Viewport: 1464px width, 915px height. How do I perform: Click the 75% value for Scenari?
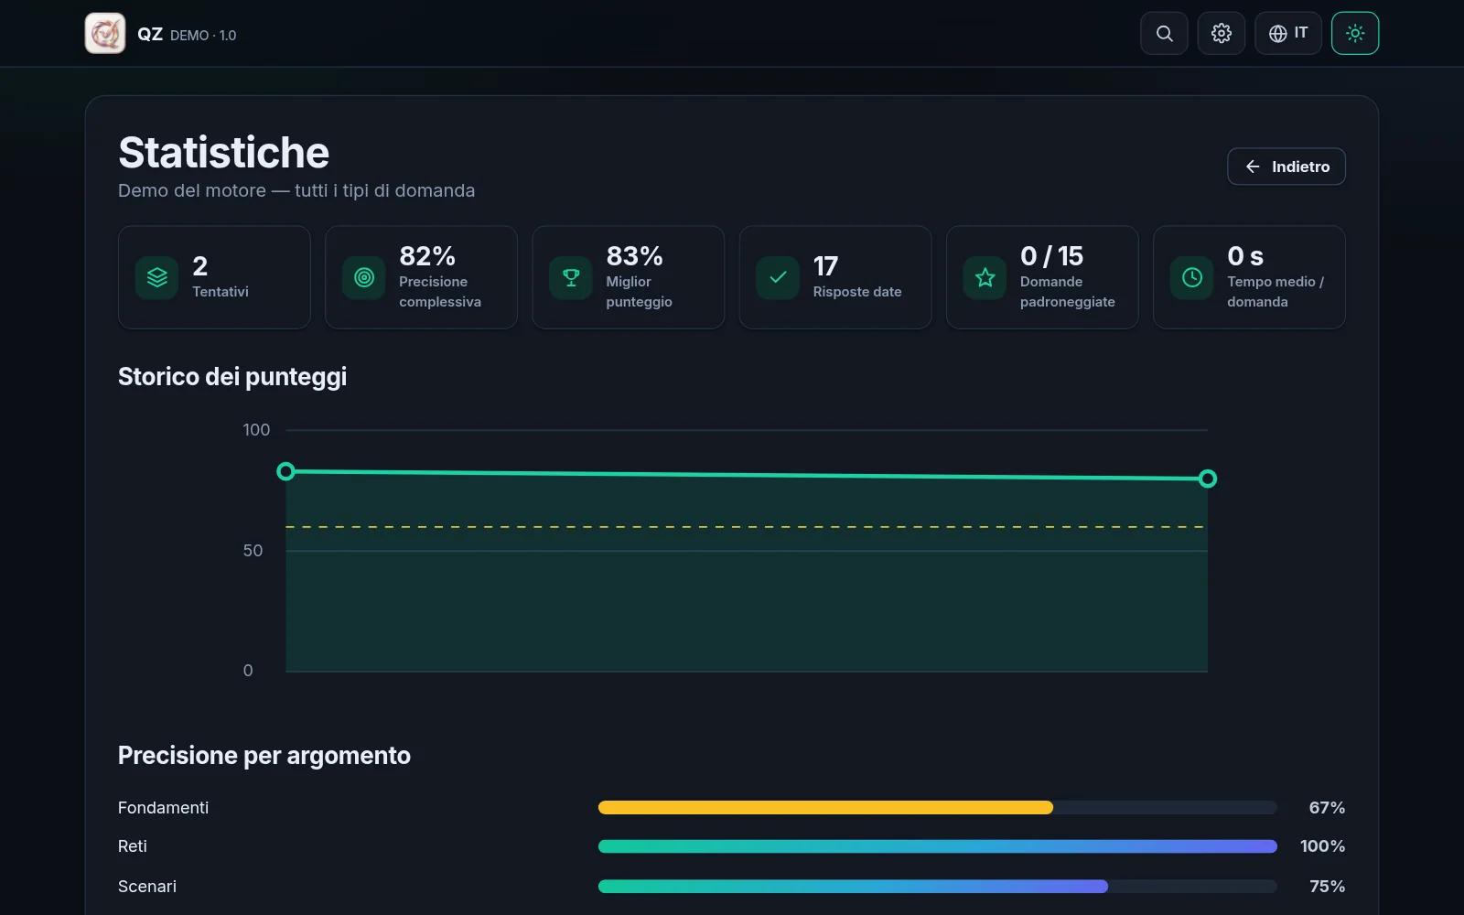[1327, 887]
